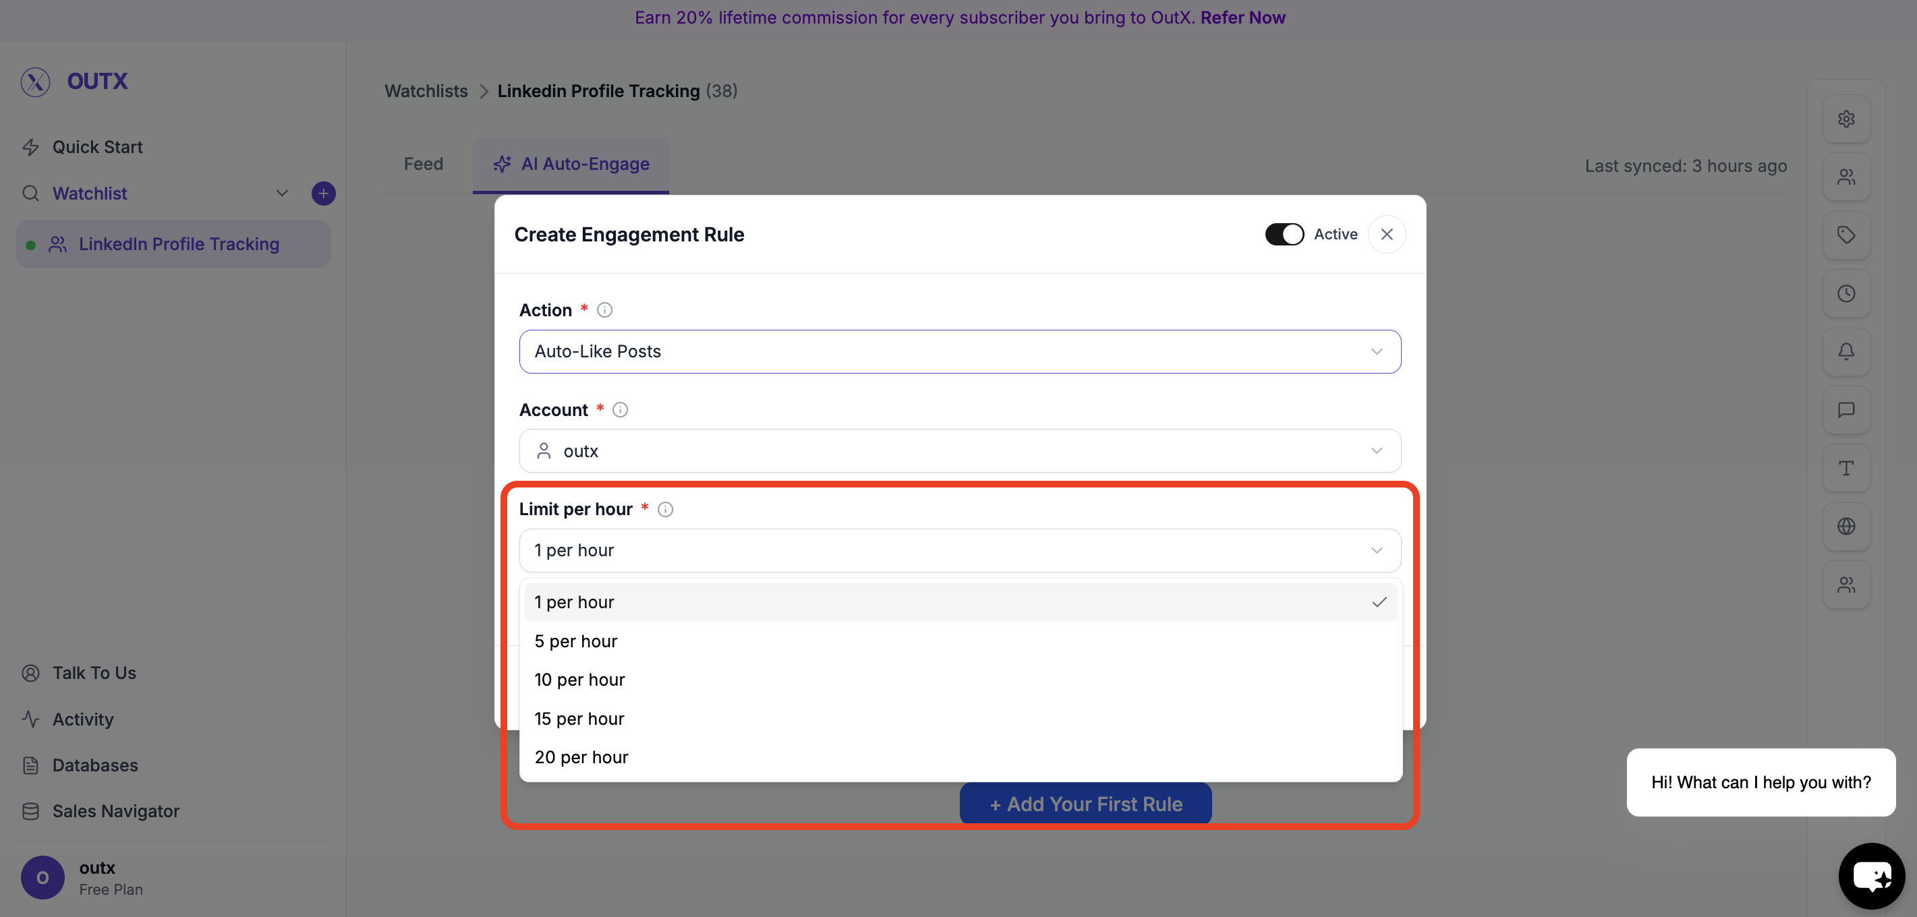Image resolution: width=1917 pixels, height=917 pixels.
Task: Click the clock icon in right sidebar
Action: coord(1846,293)
